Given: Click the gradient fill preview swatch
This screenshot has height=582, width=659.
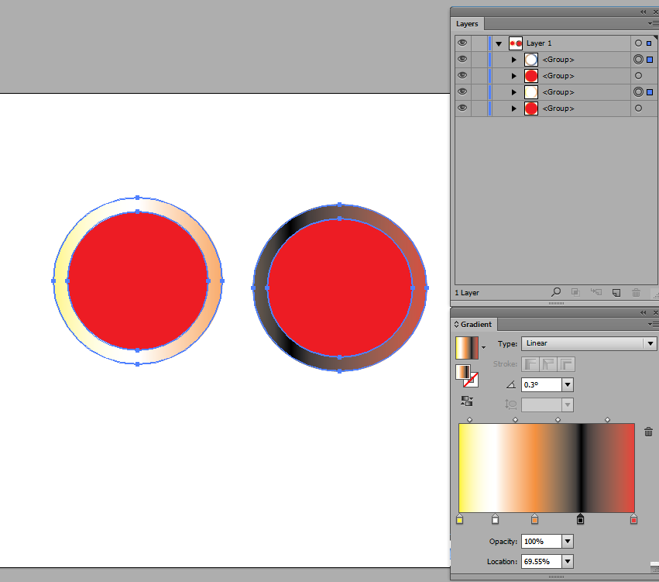Looking at the screenshot, I should pyautogui.click(x=467, y=348).
